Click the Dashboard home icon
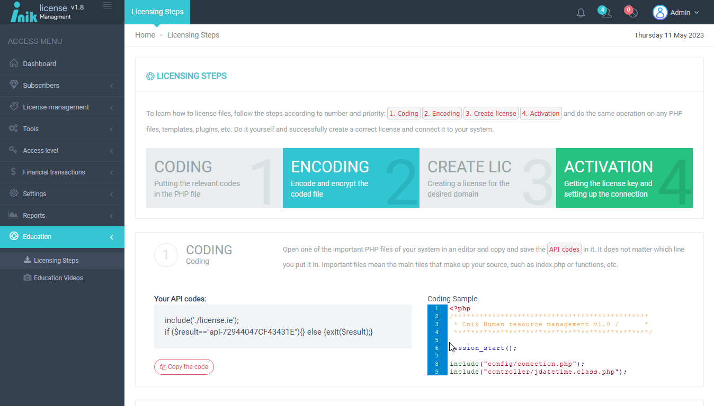 pos(14,63)
